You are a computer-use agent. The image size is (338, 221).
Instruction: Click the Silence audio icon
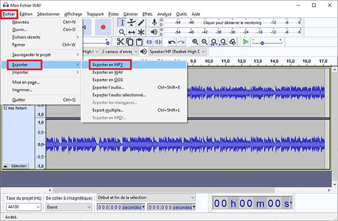158,42
